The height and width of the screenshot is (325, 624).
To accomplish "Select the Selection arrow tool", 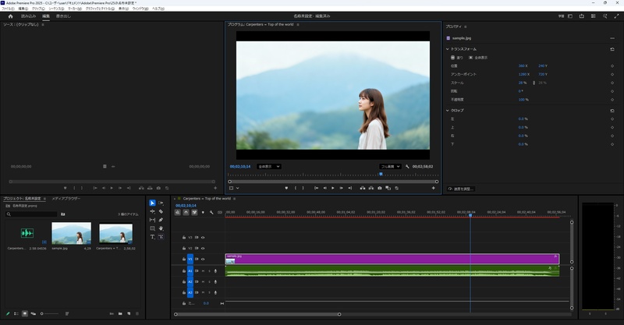I will (152, 203).
